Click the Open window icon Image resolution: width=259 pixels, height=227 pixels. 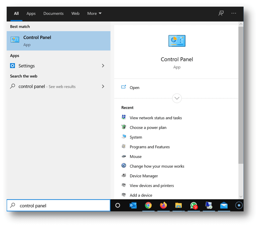pos(124,87)
